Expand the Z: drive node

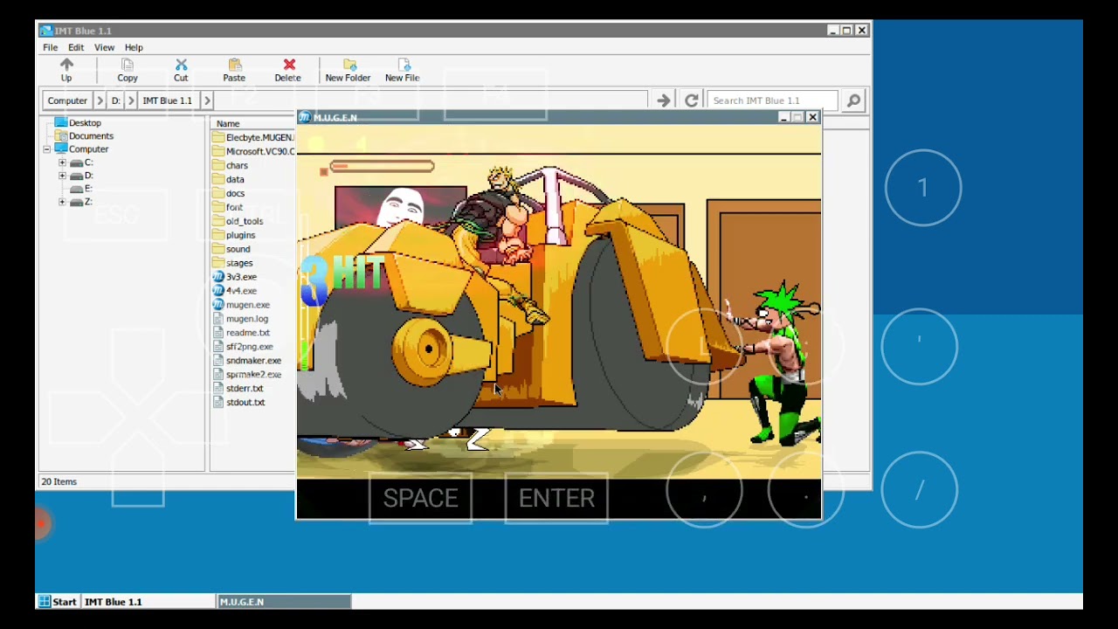(62, 202)
